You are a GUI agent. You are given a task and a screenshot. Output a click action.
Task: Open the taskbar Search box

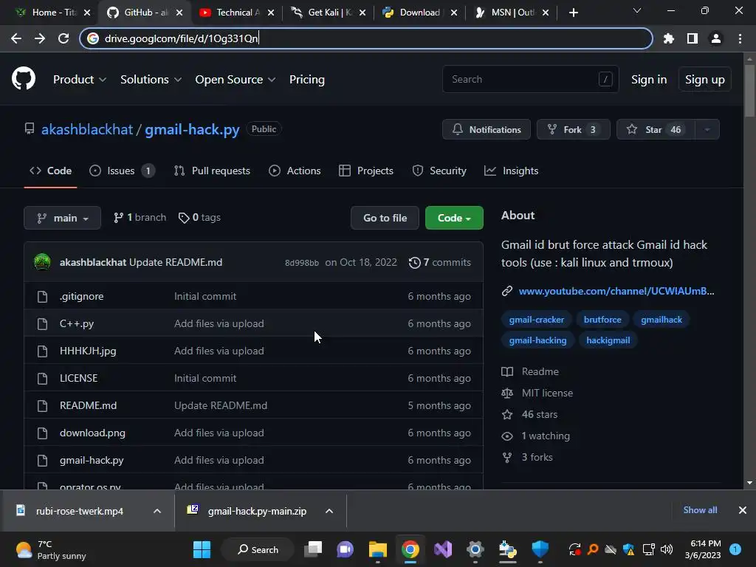click(258, 549)
